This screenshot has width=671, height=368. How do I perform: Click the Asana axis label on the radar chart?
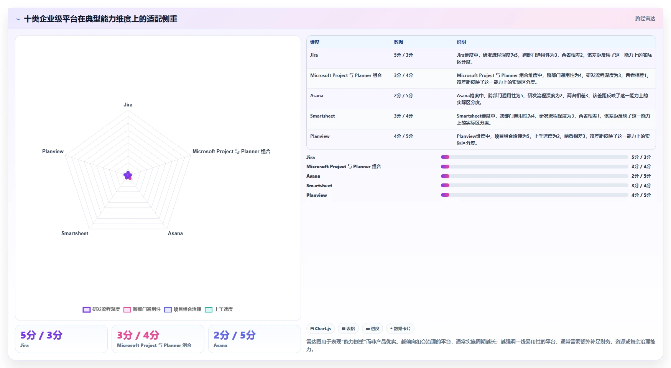click(x=175, y=233)
